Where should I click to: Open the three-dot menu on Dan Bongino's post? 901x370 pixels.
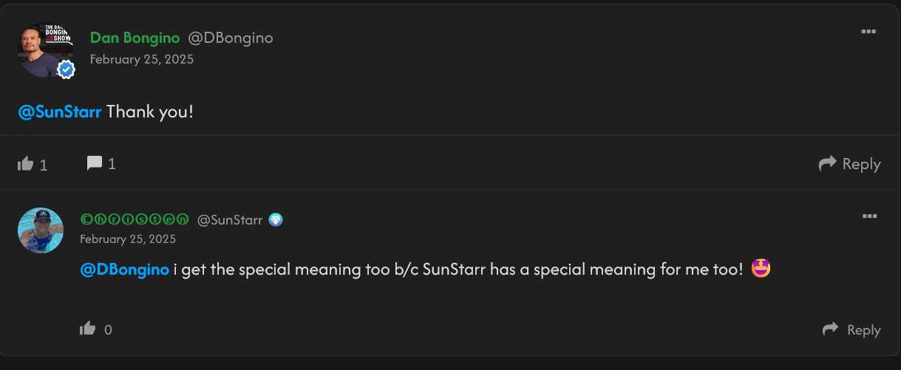(869, 32)
